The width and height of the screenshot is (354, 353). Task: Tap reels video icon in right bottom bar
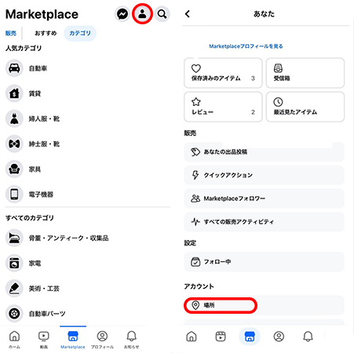click(x=221, y=337)
